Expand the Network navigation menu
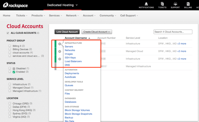Viewport: 199px width, 122px height. coord(72,16)
